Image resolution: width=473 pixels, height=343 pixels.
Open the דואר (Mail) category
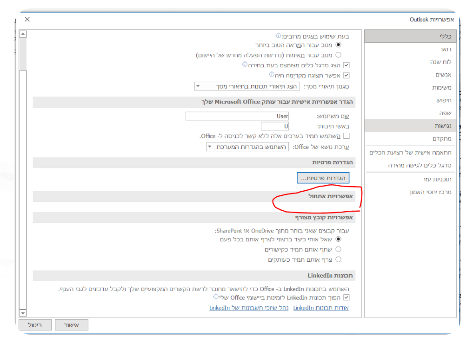click(x=445, y=49)
